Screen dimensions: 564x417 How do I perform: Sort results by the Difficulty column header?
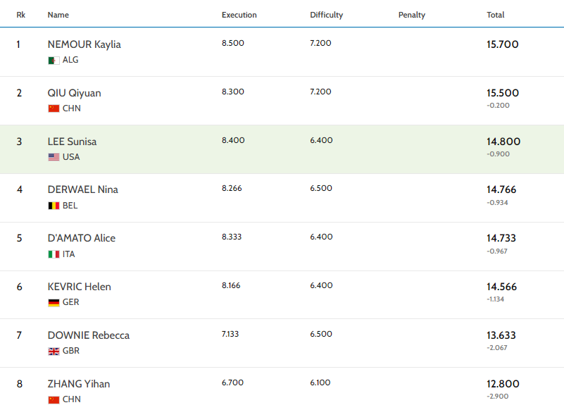(325, 14)
